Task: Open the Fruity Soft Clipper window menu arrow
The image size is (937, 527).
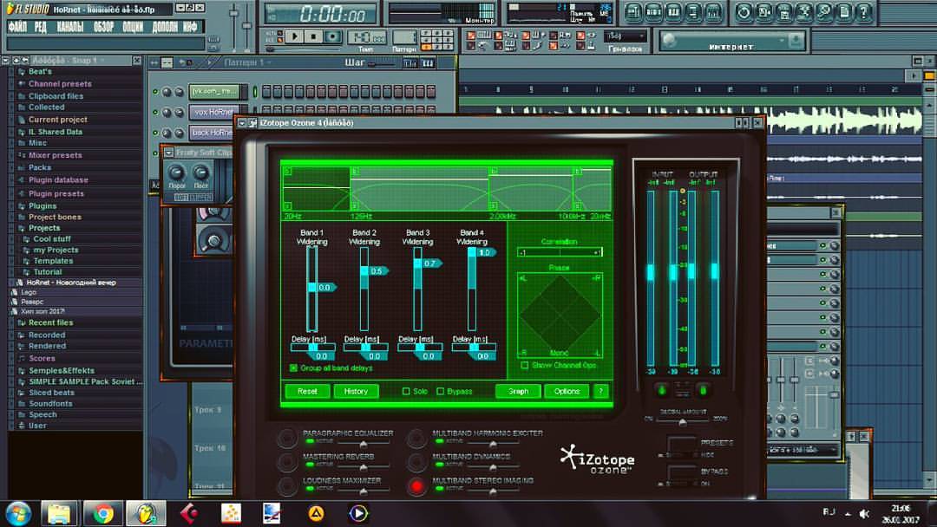Action: pos(168,153)
